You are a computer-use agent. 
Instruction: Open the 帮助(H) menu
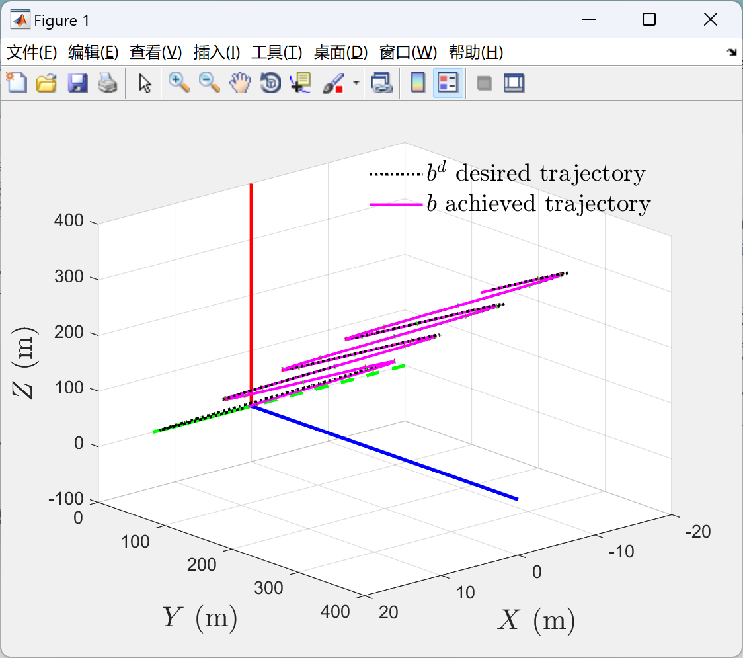click(476, 52)
